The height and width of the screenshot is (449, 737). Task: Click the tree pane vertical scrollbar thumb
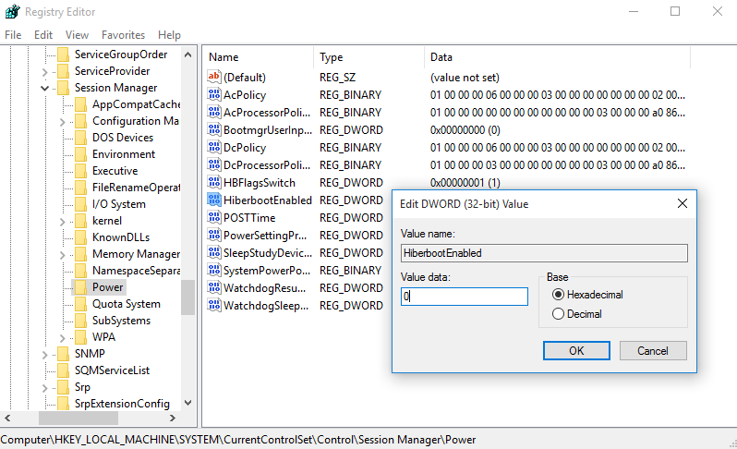188,297
